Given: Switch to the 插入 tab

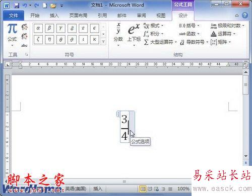Looking at the screenshot, I should tap(54, 16).
